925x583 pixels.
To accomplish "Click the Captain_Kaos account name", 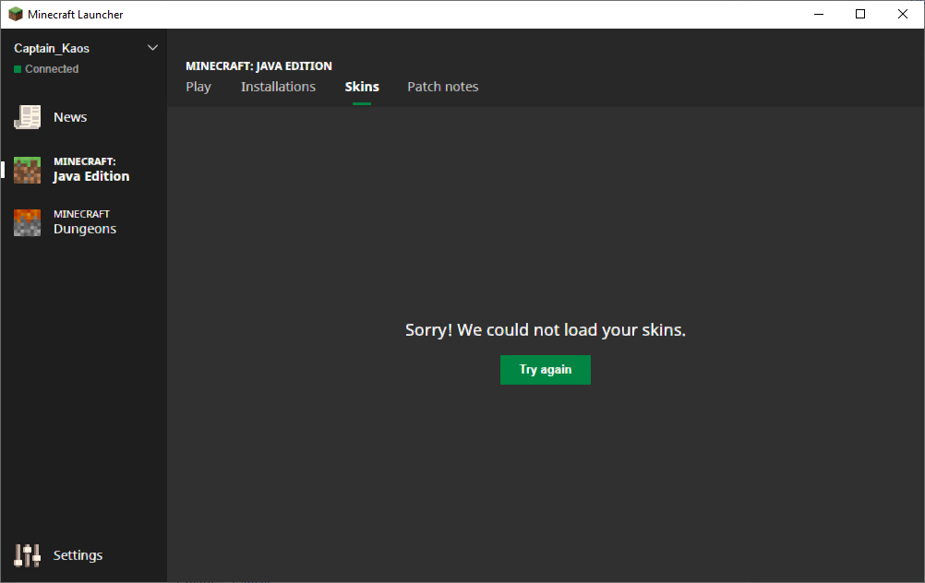I will pos(52,48).
